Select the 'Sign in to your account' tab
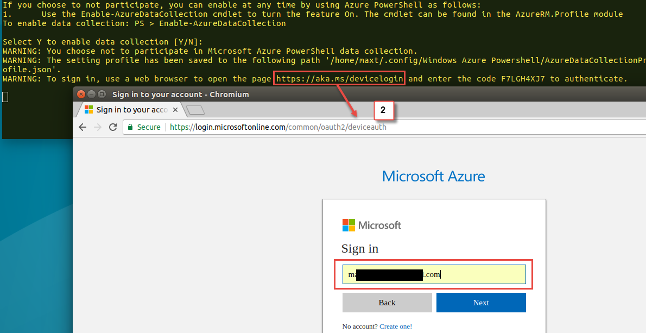This screenshot has width=646, height=333. 131,110
